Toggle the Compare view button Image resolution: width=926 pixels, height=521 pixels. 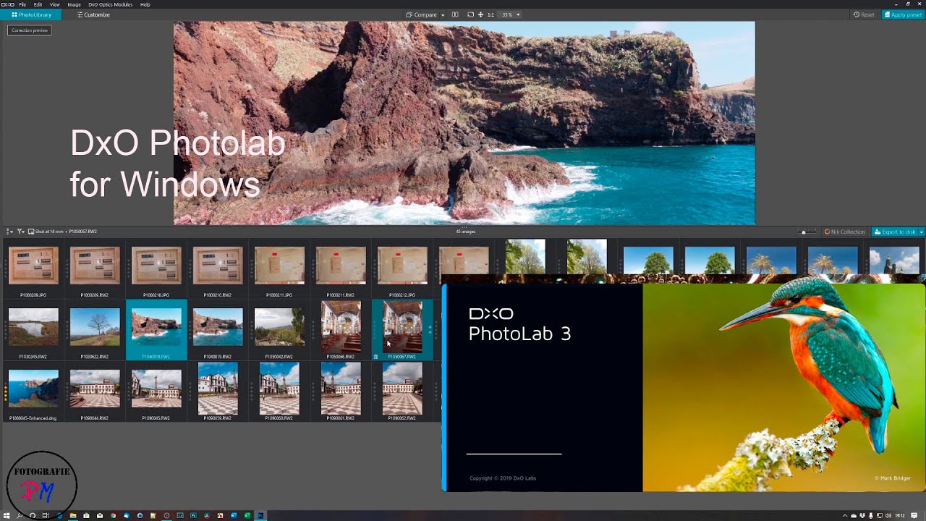coord(422,14)
